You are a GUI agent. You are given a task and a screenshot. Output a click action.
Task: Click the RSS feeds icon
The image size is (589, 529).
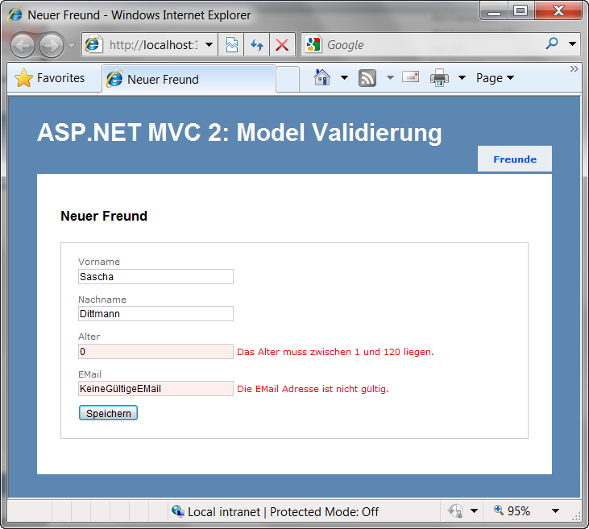pos(367,78)
